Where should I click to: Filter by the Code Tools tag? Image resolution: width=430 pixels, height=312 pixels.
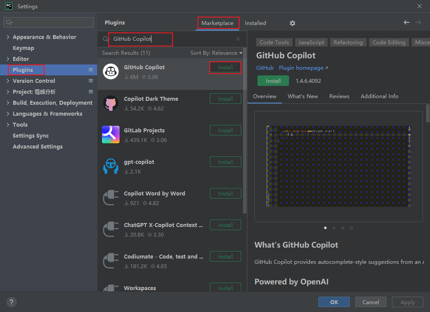(x=274, y=42)
